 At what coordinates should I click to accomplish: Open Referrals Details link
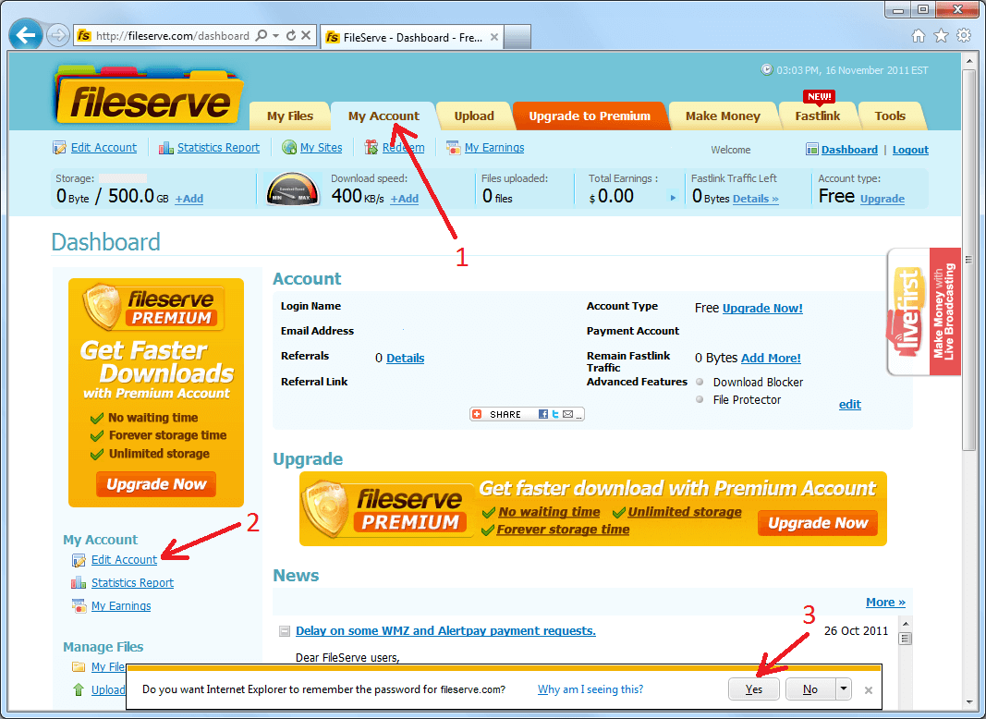405,358
